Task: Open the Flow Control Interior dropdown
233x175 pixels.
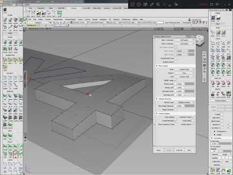Action: pyautogui.click(x=184, y=73)
